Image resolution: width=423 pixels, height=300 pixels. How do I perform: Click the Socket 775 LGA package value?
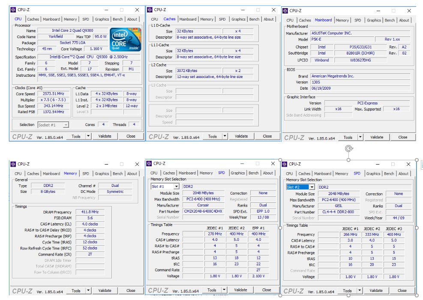pyautogui.click(x=72, y=42)
